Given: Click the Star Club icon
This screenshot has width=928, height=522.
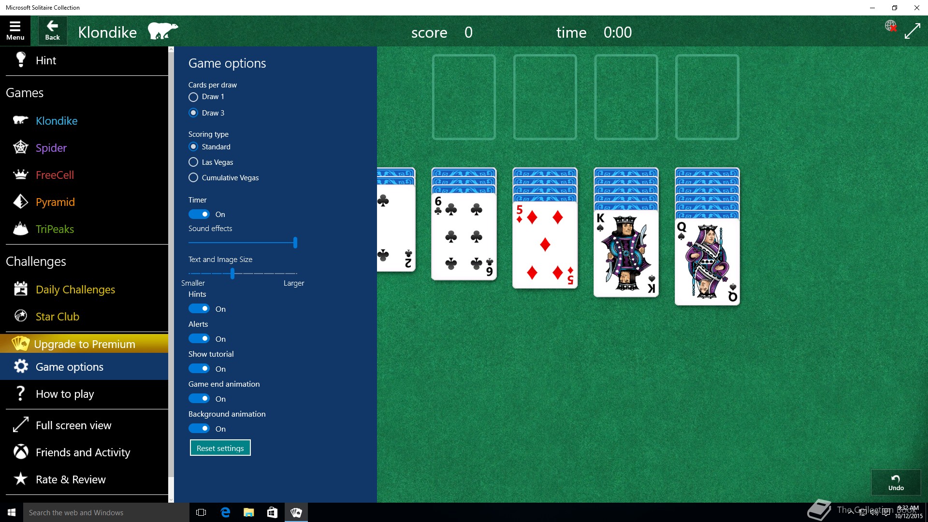Looking at the screenshot, I should click(x=20, y=316).
